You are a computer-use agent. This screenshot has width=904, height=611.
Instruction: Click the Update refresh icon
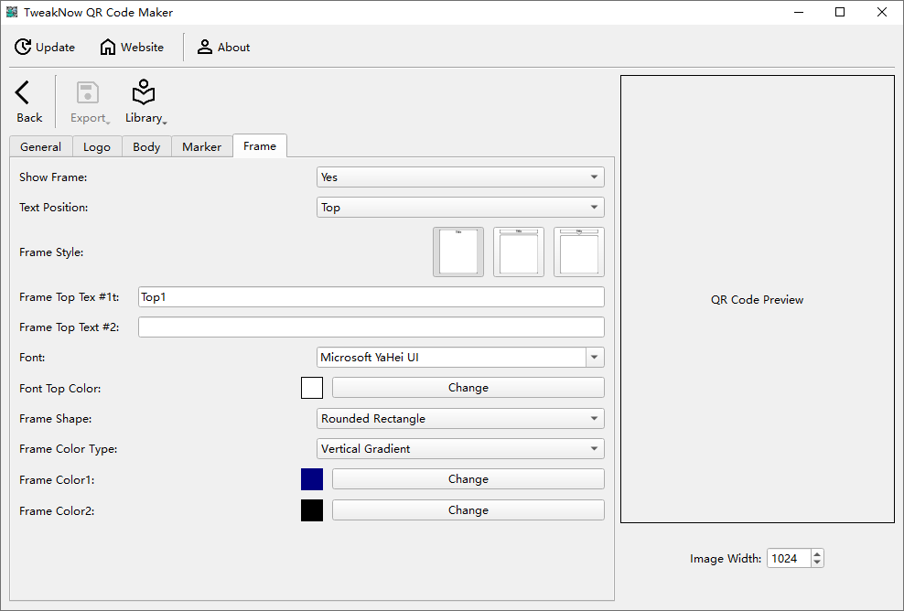click(23, 48)
